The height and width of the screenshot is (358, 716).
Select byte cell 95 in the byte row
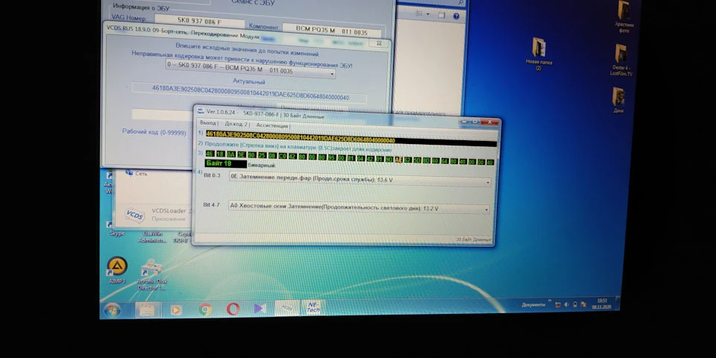(332, 157)
